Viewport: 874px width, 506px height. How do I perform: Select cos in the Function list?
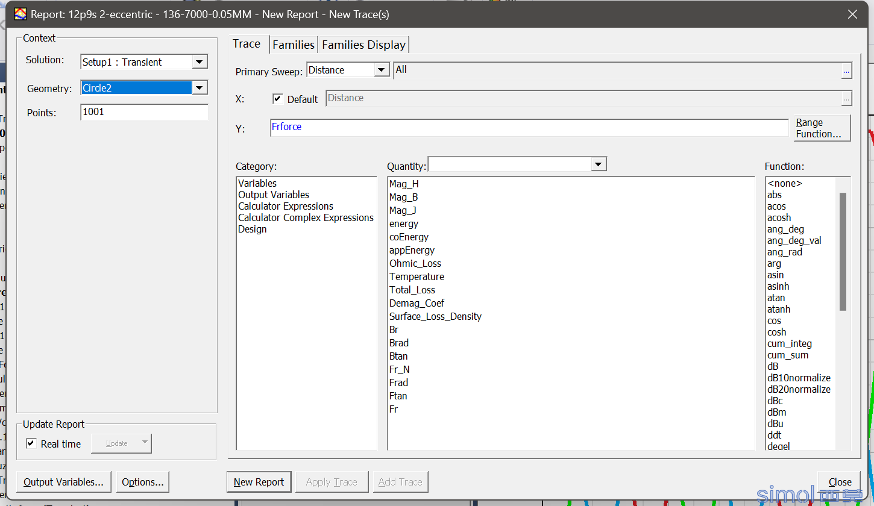(774, 320)
